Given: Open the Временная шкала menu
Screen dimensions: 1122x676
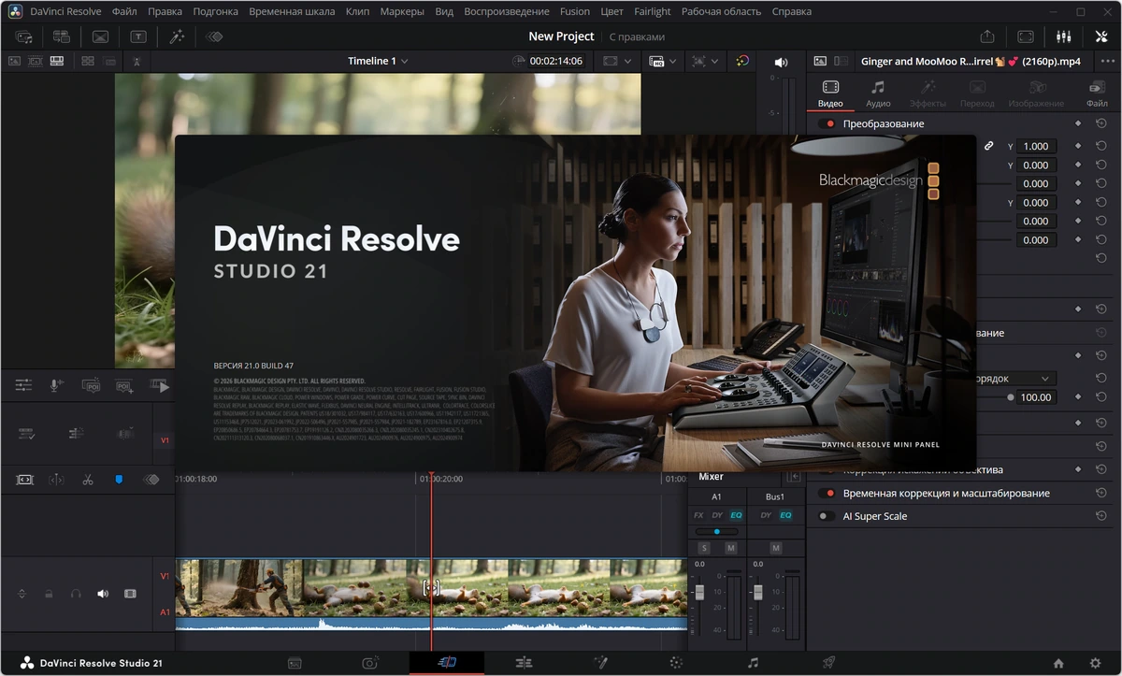Looking at the screenshot, I should point(292,11).
